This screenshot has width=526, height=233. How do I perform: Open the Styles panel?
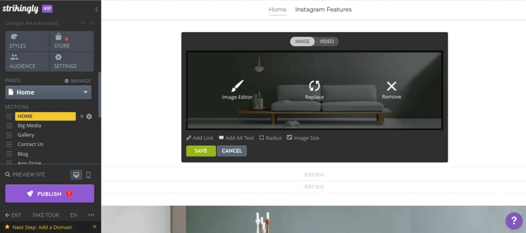27,41
